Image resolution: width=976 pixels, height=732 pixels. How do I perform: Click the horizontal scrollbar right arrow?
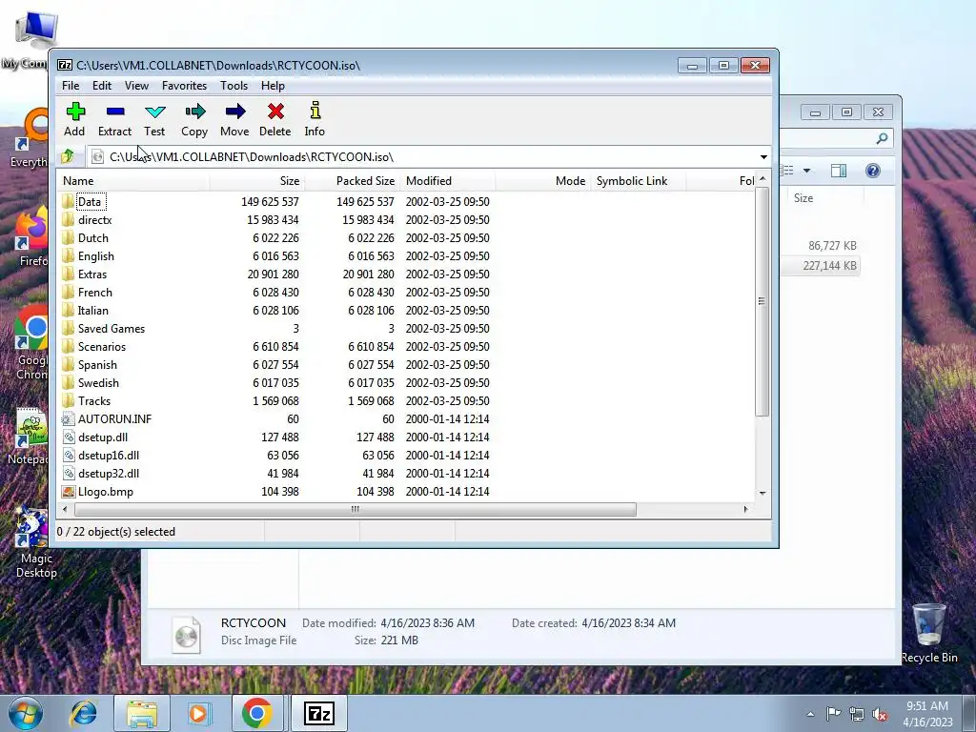(745, 509)
